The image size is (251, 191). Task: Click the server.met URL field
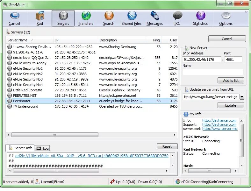click(211, 97)
